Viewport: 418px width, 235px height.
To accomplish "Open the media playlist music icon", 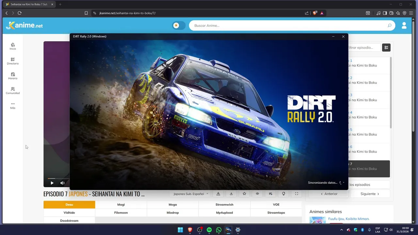I will (x=378, y=13).
